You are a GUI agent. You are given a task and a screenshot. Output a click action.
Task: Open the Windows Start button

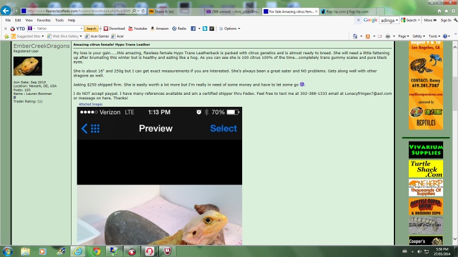(7, 251)
